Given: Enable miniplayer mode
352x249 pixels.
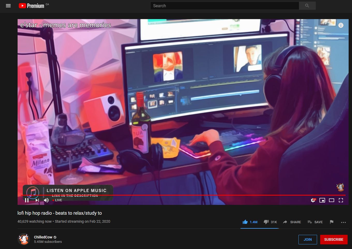Looking at the screenshot, I should (x=322, y=200).
